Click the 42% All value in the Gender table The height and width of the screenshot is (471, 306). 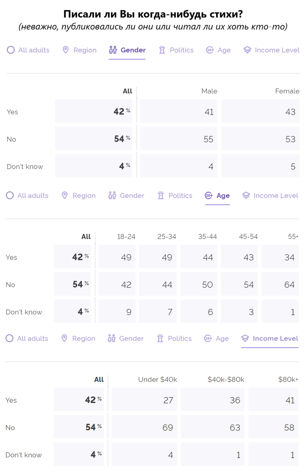(x=93, y=111)
